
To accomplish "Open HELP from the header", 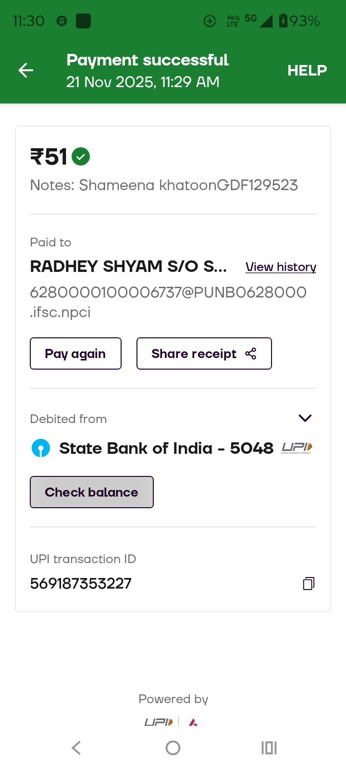I will (307, 71).
